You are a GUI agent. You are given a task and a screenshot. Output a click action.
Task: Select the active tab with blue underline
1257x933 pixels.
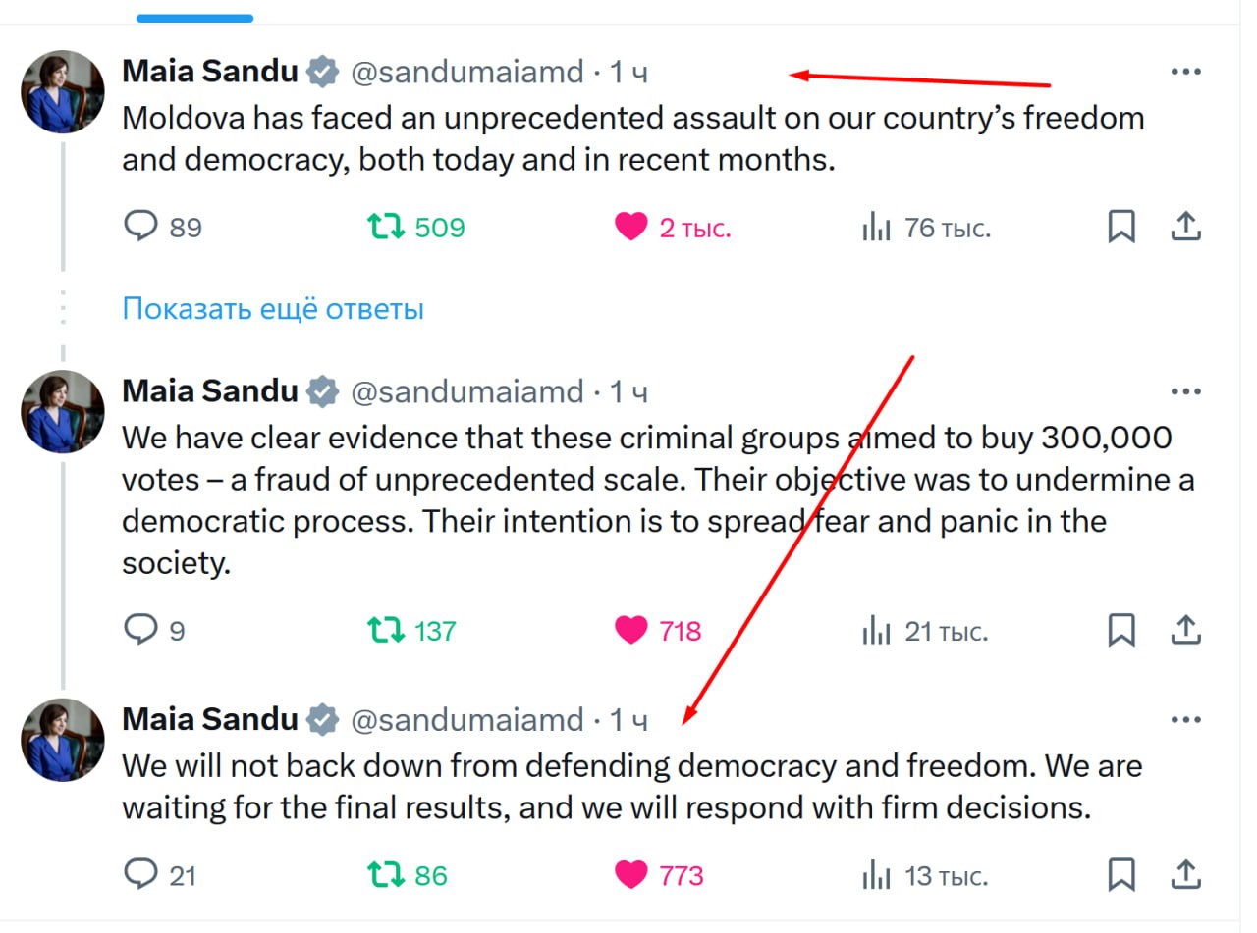pos(194,18)
